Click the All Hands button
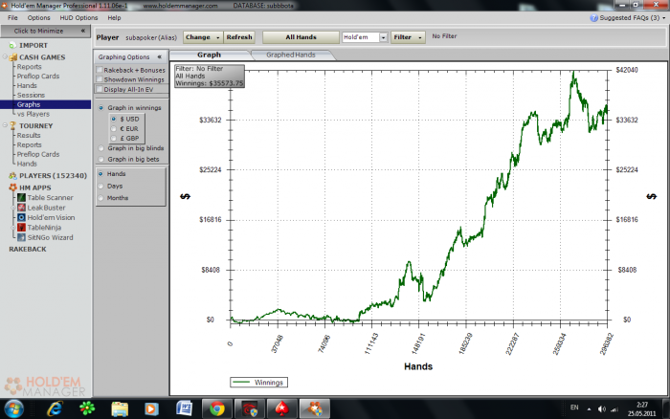This screenshot has width=670, height=419. (301, 37)
